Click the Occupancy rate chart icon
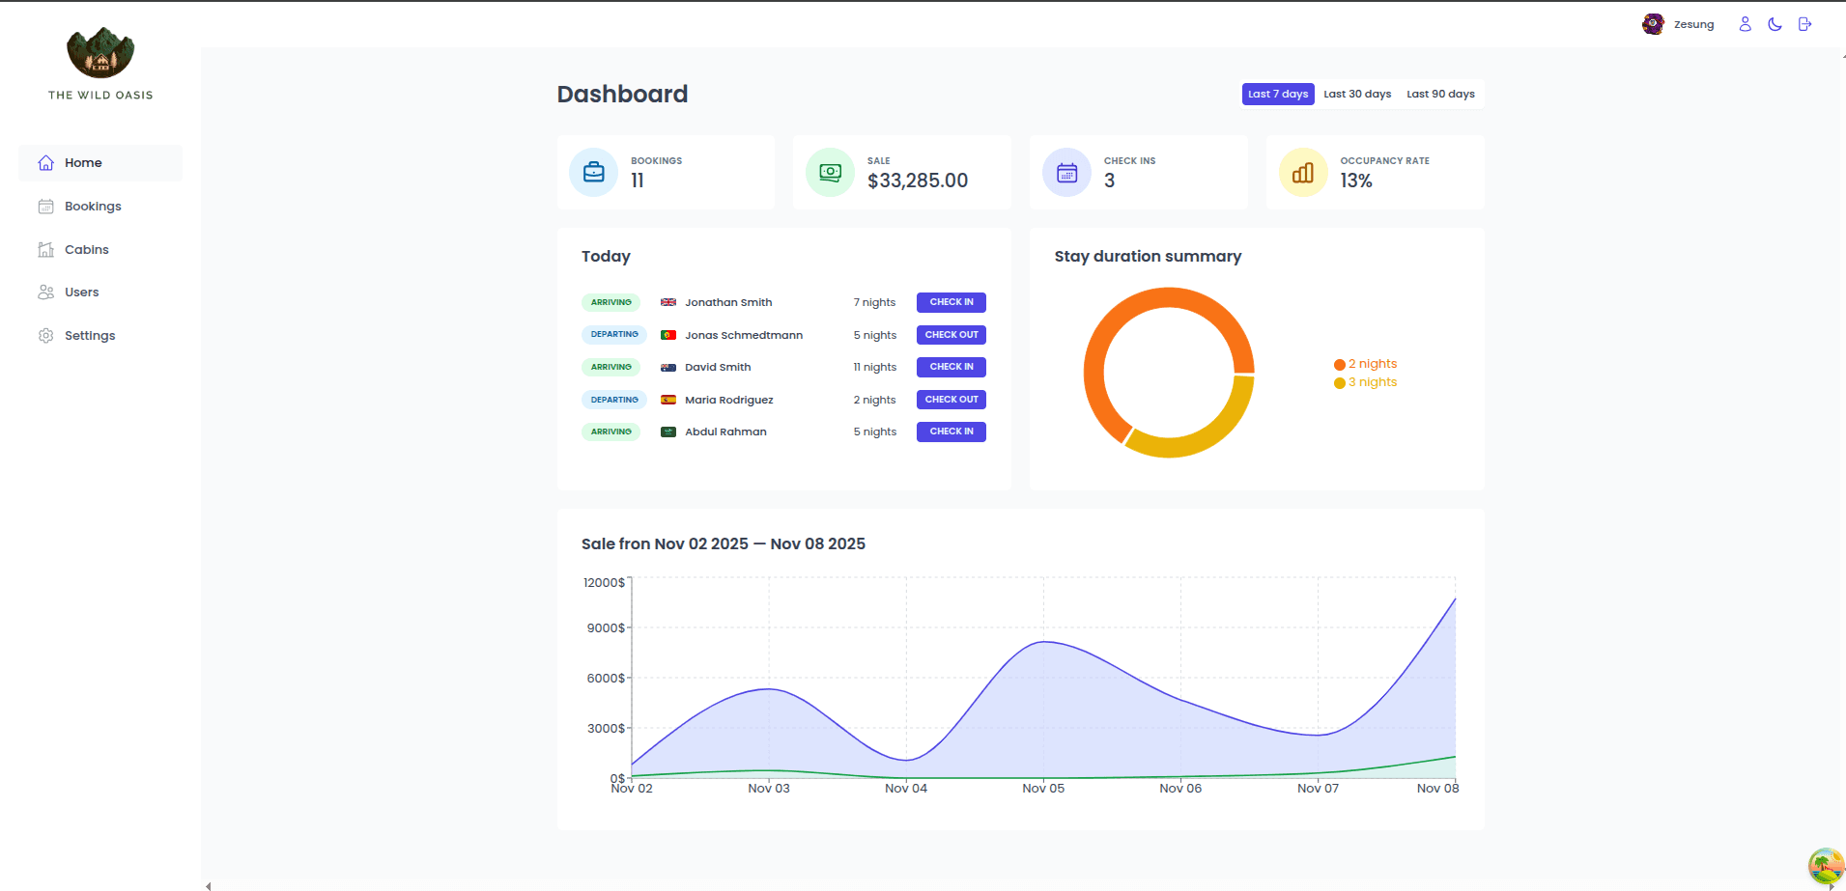Viewport: 1846px width, 891px height. [1303, 173]
